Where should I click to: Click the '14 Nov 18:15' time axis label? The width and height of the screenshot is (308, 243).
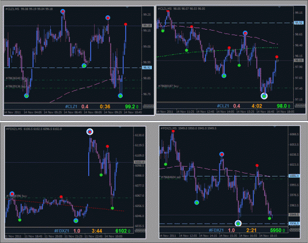point(268,236)
